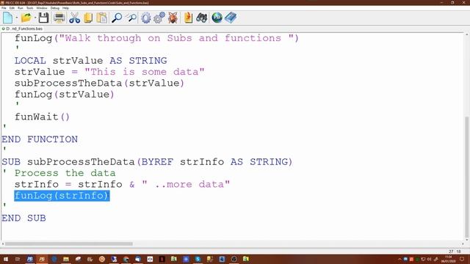Open the Windows Start menu

5,259
